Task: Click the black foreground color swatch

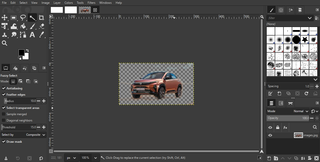Action: [x=21, y=53]
